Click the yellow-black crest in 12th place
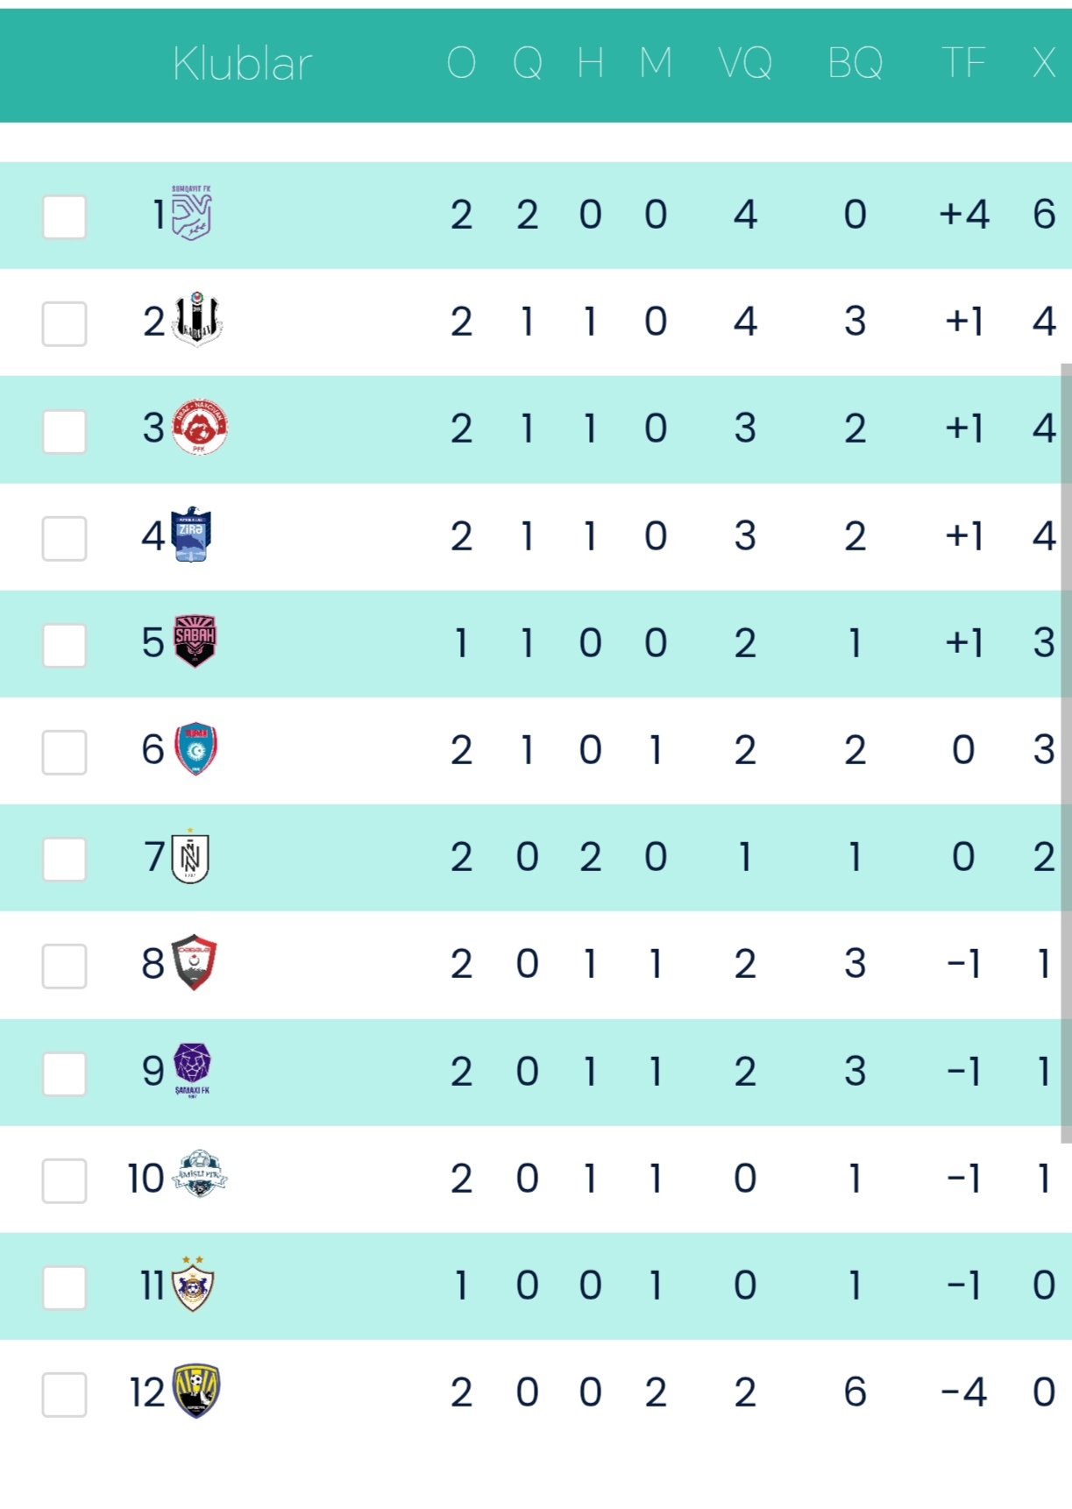Image resolution: width=1072 pixels, height=1509 pixels. click(x=196, y=1391)
